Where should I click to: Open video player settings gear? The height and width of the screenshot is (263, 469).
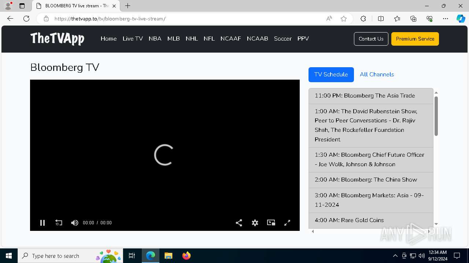(x=255, y=222)
